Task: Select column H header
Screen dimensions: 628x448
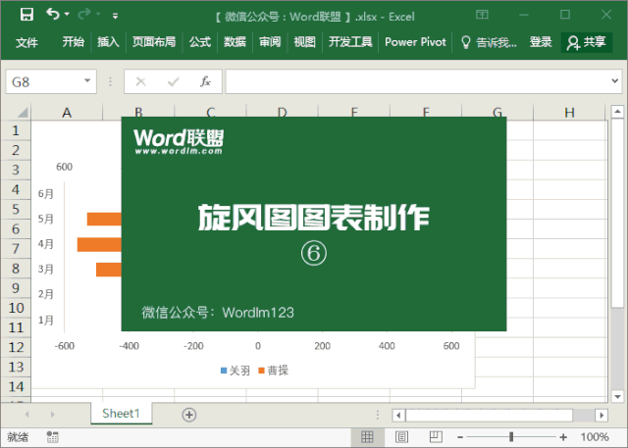Action: pyautogui.click(x=569, y=113)
